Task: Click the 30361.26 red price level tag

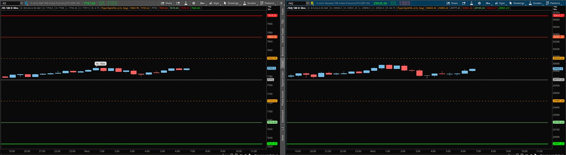Action: (x=559, y=37)
